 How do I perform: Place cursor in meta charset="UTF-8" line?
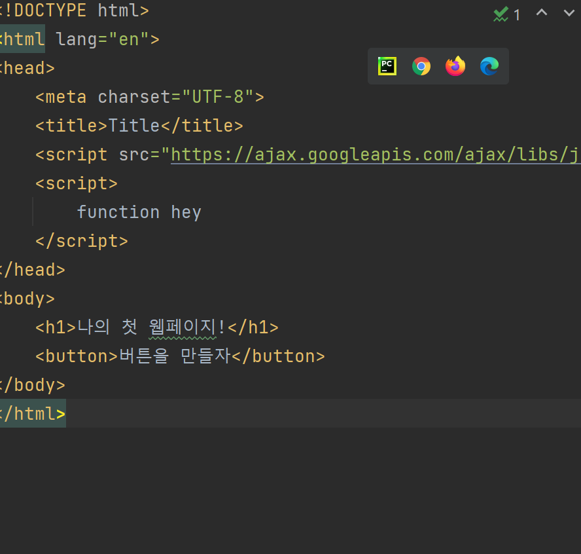150,97
